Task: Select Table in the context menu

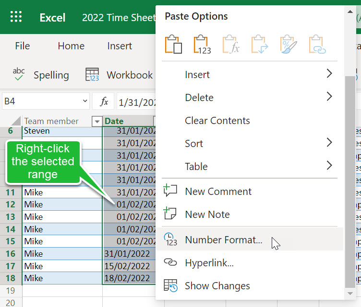Action: tap(250, 167)
